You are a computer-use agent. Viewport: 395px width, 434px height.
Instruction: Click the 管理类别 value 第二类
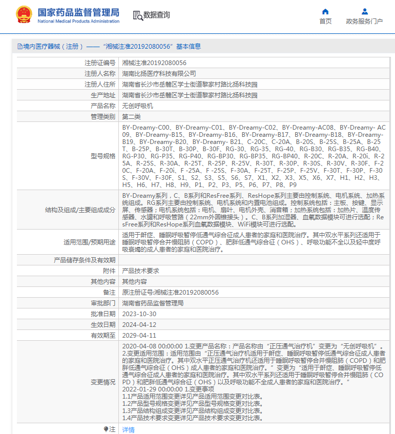(133, 116)
